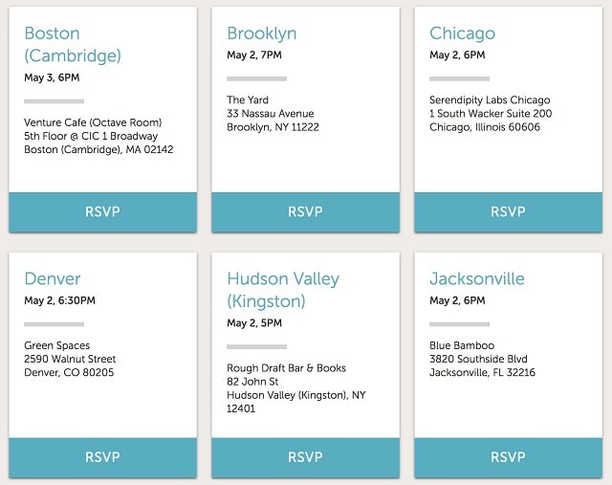RSVP for the Denver event
The width and height of the screenshot is (612, 485).
pos(102,457)
